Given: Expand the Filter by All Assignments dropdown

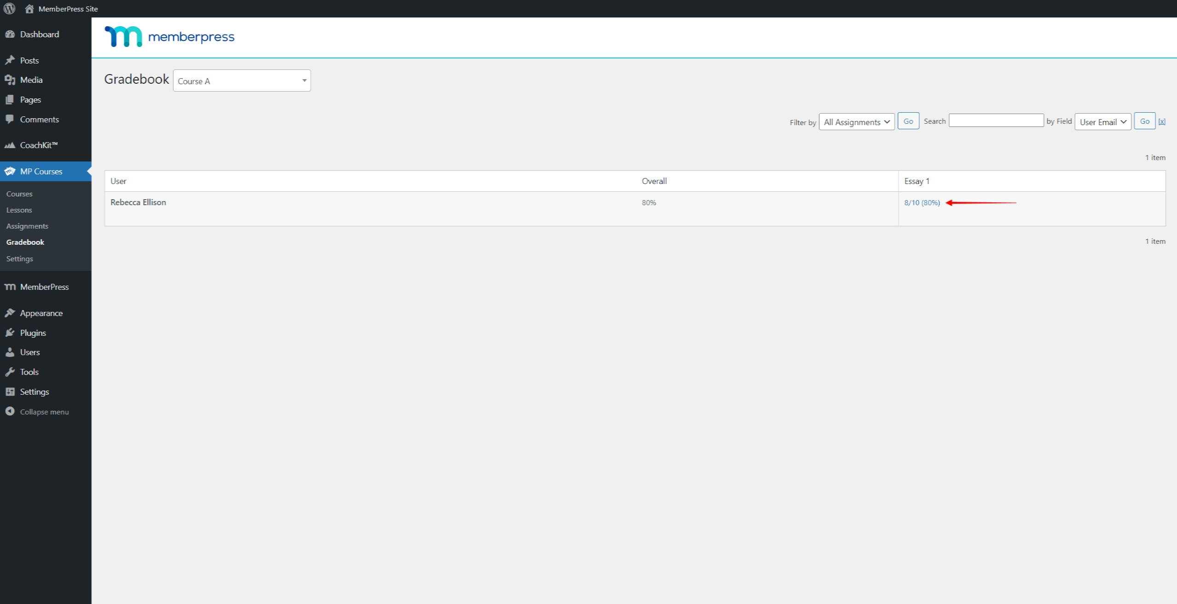Looking at the screenshot, I should 856,121.
